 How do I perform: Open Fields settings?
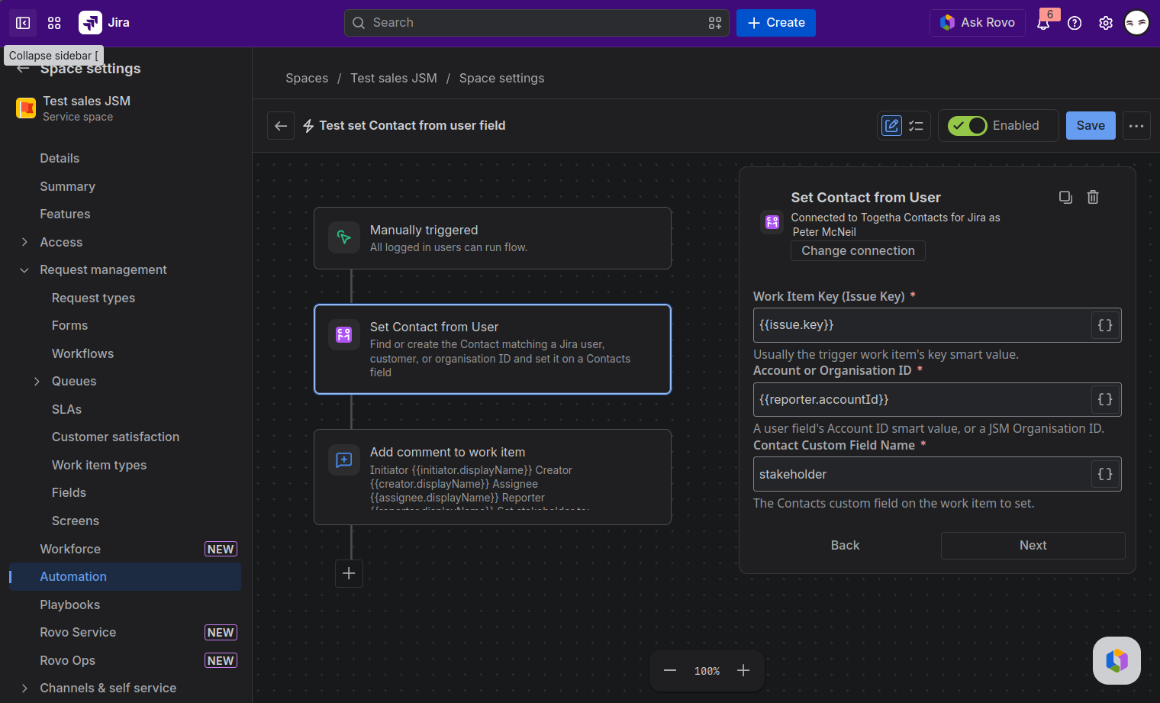tap(69, 493)
